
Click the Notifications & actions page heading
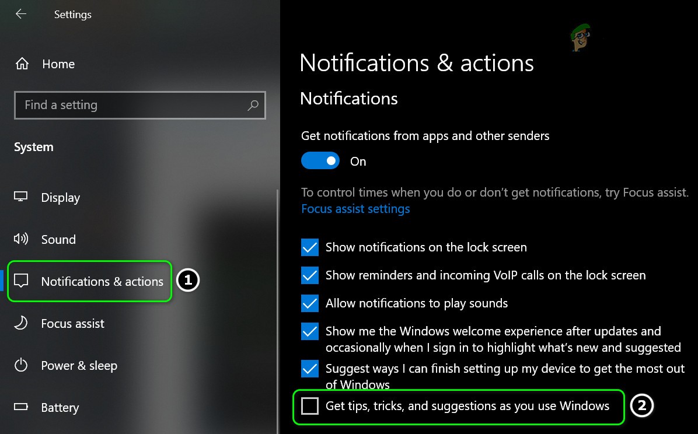click(x=416, y=62)
